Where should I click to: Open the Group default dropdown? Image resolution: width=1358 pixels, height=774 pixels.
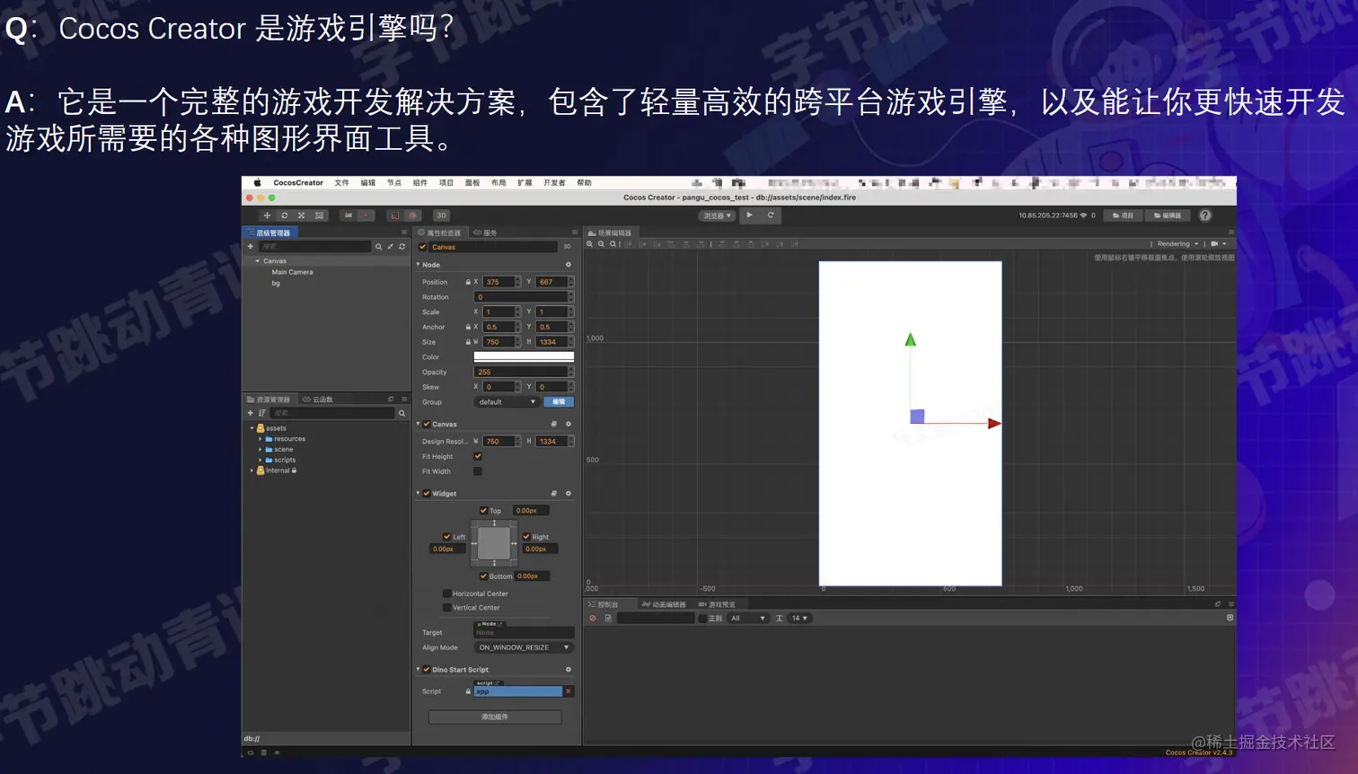click(507, 401)
